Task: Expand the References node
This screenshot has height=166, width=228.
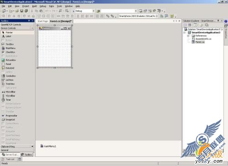Action: 188,36
